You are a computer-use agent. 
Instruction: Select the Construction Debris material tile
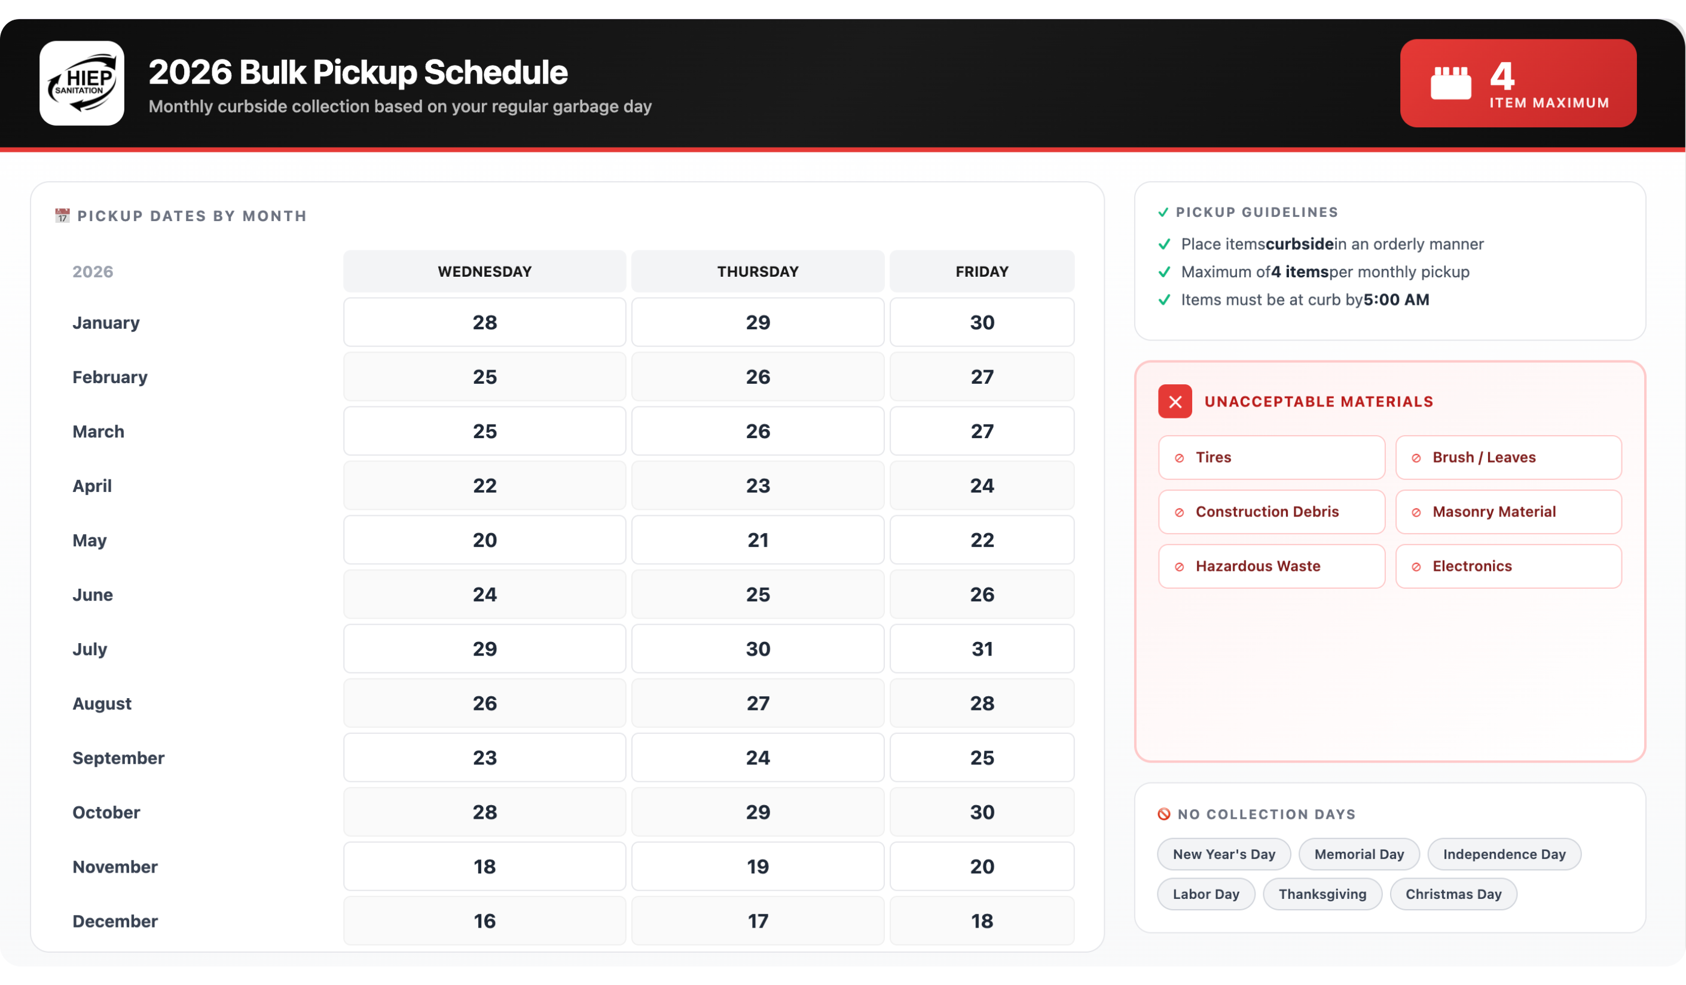pos(1270,512)
